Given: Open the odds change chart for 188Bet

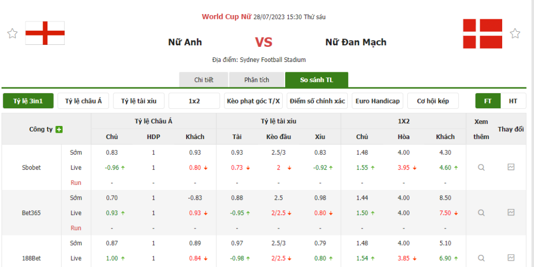Looking at the screenshot, I should click(511, 258).
